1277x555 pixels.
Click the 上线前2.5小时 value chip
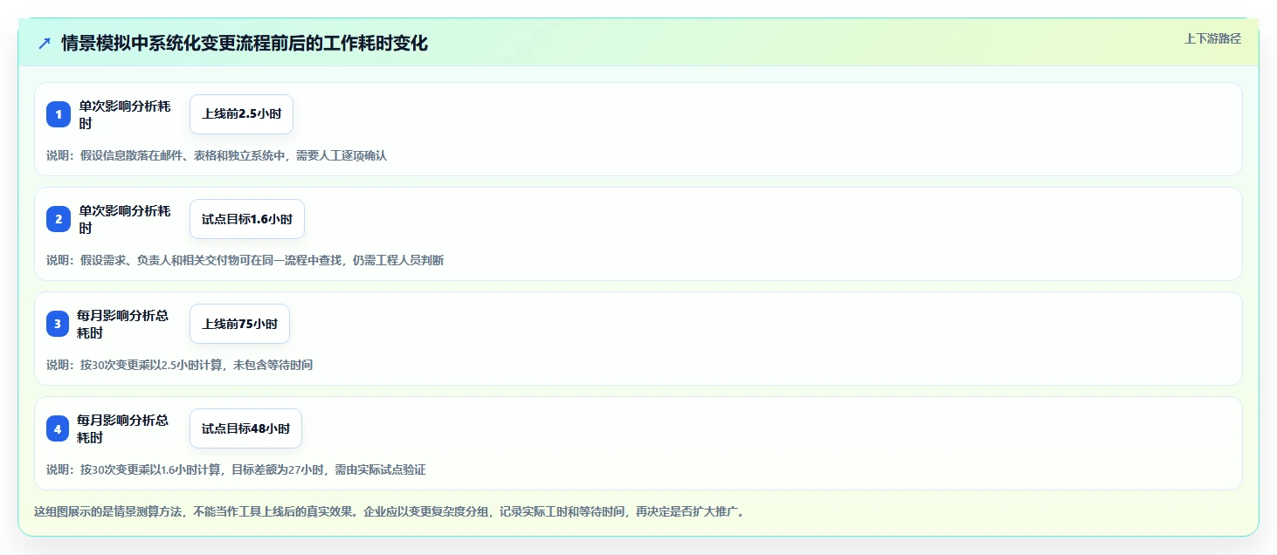click(x=241, y=114)
